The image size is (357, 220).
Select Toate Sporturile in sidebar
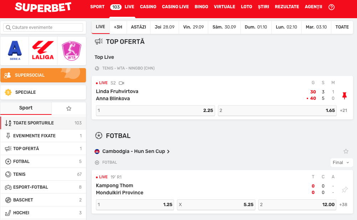[x=43, y=123]
